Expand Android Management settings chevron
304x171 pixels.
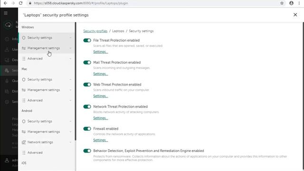70,132
